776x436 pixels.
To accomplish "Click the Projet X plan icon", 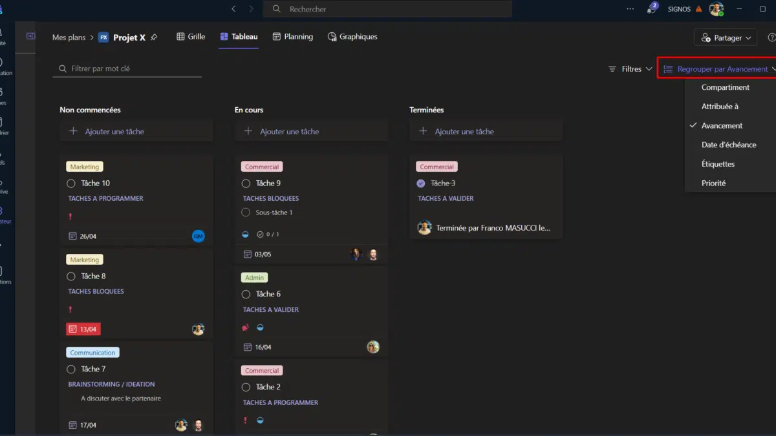I will [x=103, y=37].
